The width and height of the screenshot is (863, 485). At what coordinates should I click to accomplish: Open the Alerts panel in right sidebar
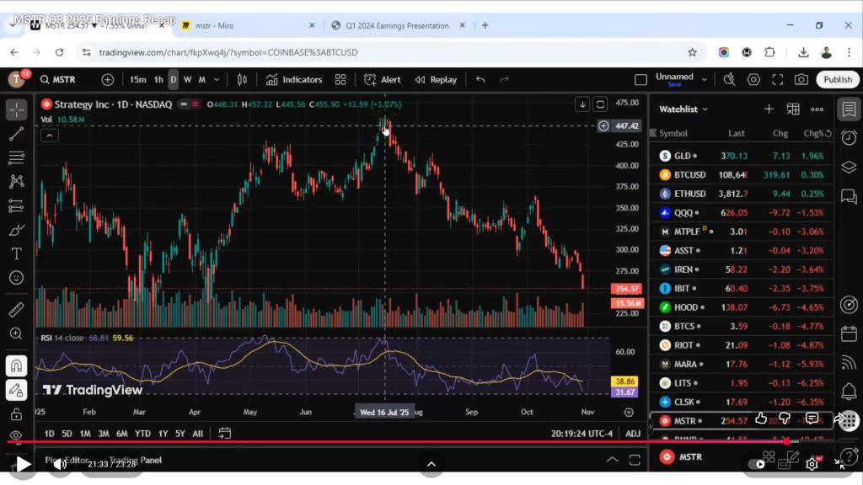[x=849, y=137]
